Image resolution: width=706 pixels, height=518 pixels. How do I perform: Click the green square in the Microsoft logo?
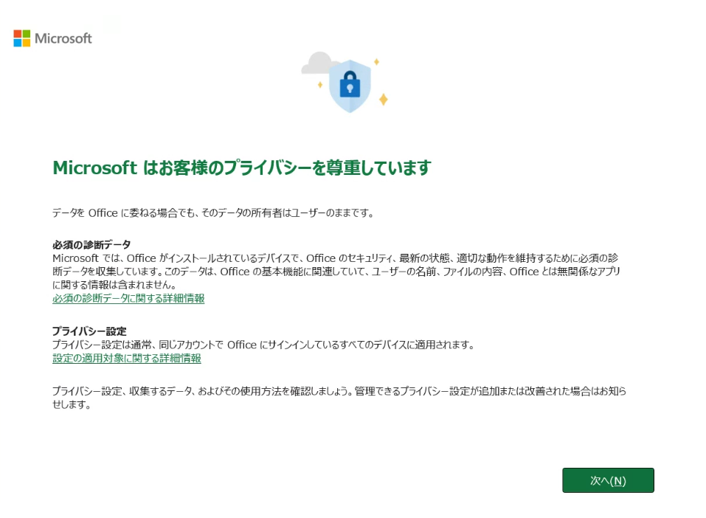click(x=25, y=34)
